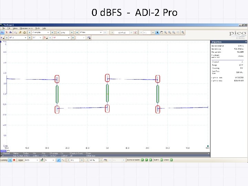This screenshot has width=248, height=186.
Task: Switch to Scope mode icon
Action: tap(2, 32)
